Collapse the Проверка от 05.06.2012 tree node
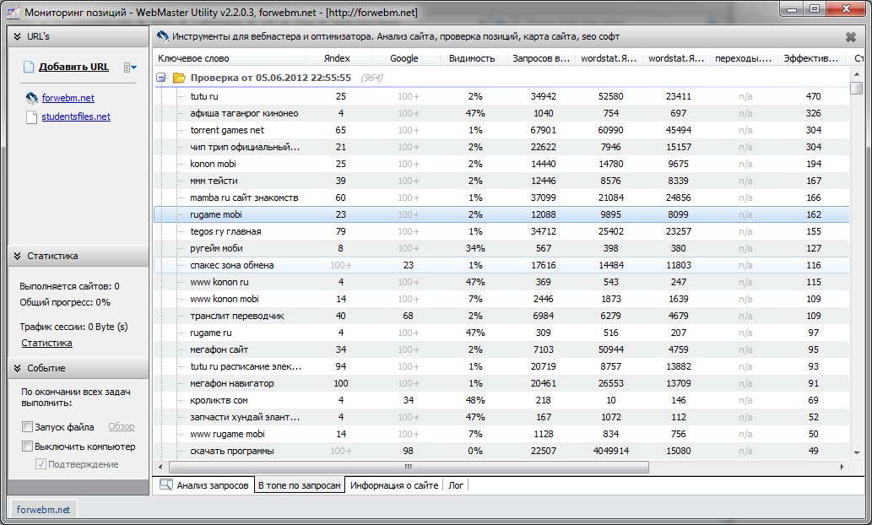The image size is (872, 525). [160, 78]
